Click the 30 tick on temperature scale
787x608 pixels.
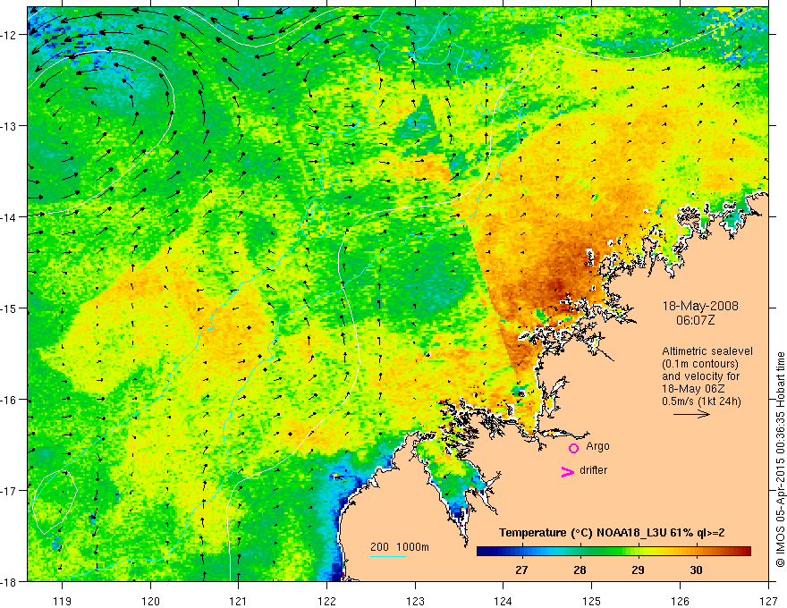coord(696,570)
